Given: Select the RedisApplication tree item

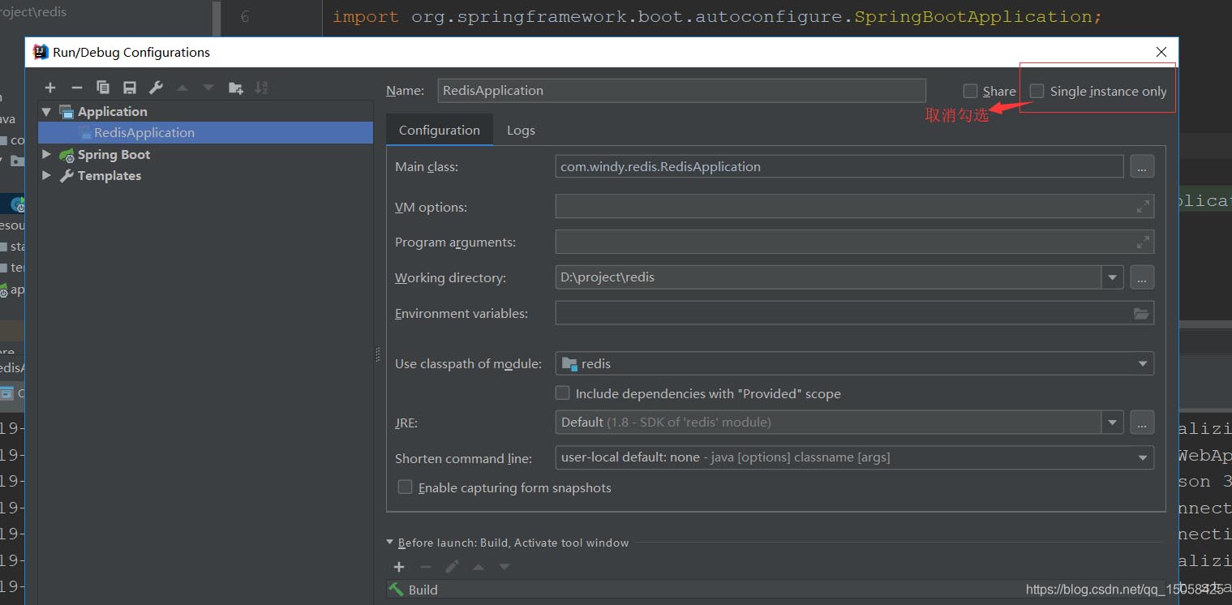Looking at the screenshot, I should pyautogui.click(x=144, y=132).
